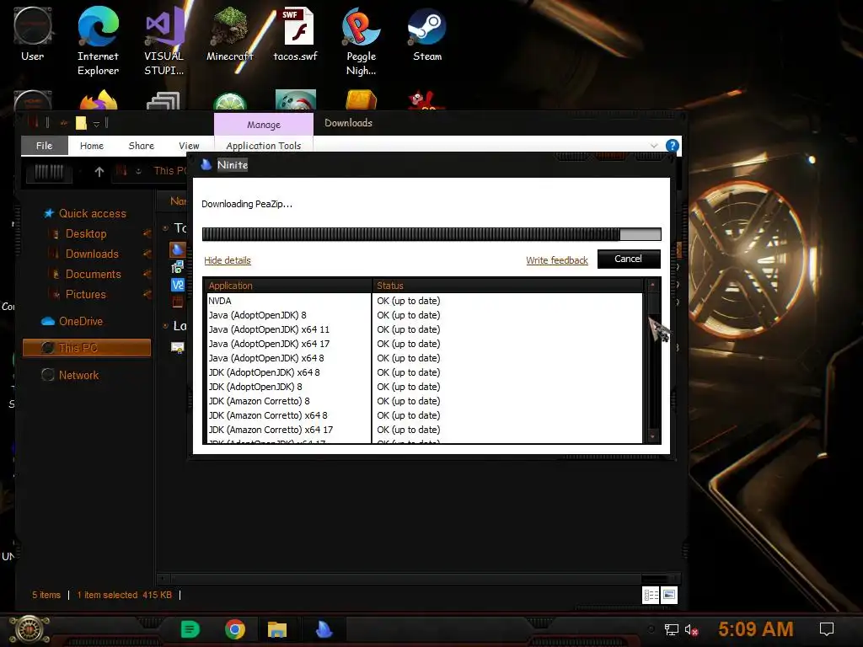Open the File menu in Explorer
Viewport: 863px width, 647px height.
44,146
